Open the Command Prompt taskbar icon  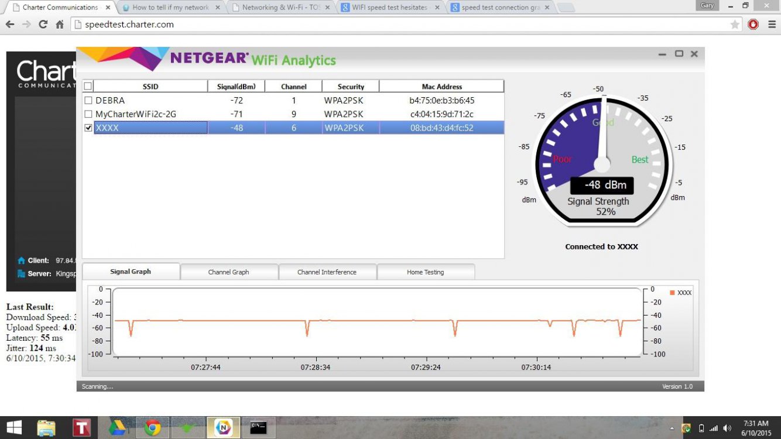click(x=258, y=428)
